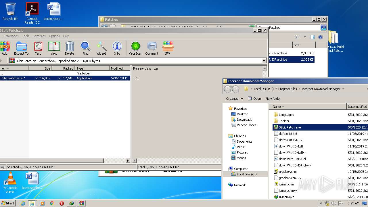
Task: Select Documents library in navigation pane
Action: pyautogui.click(x=244, y=141)
